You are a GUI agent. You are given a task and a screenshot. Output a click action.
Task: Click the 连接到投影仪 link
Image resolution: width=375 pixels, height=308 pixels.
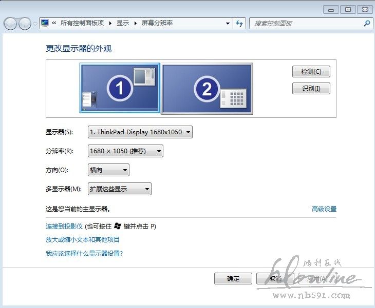[64, 226]
